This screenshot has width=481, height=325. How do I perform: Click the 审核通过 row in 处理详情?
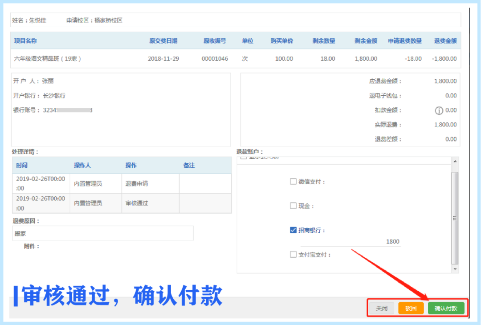pos(136,203)
